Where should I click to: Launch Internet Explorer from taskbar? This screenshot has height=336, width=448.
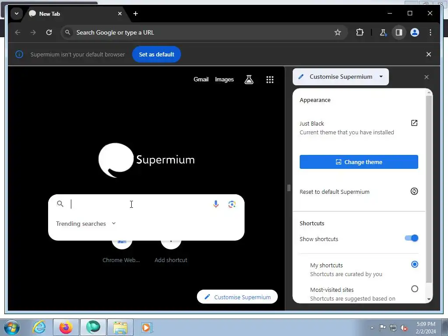39,327
